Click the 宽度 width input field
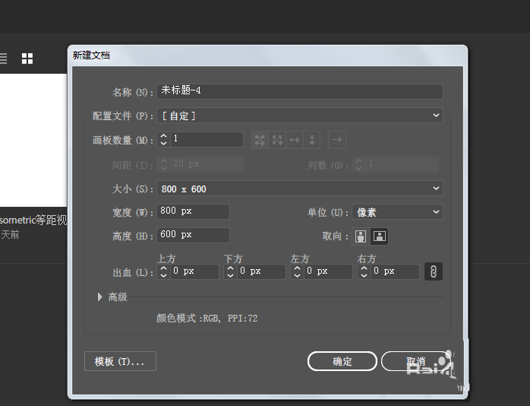The image size is (530, 406). click(193, 211)
